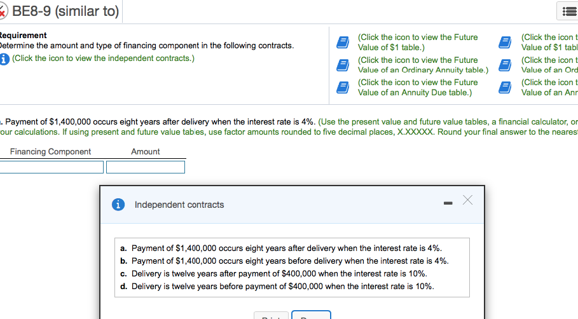Click the red incorrect mark beside BE8-9
Viewport: 578px width, 319px height.
[x=3, y=11]
